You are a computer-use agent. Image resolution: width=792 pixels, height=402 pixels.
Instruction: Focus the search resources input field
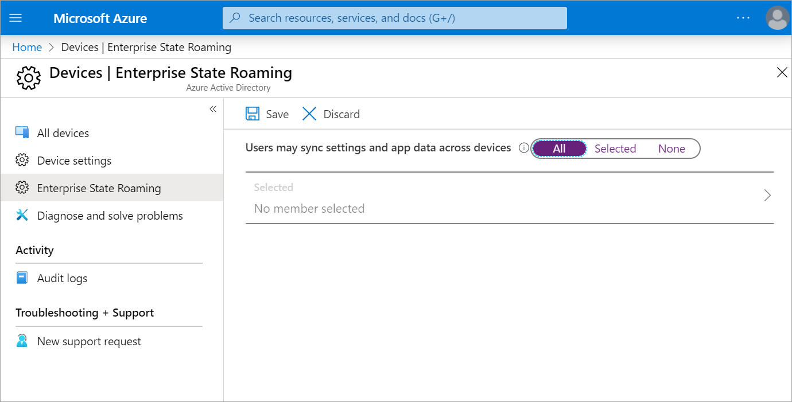(x=395, y=18)
